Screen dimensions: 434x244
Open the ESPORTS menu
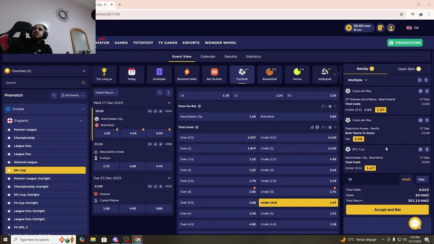(x=191, y=43)
